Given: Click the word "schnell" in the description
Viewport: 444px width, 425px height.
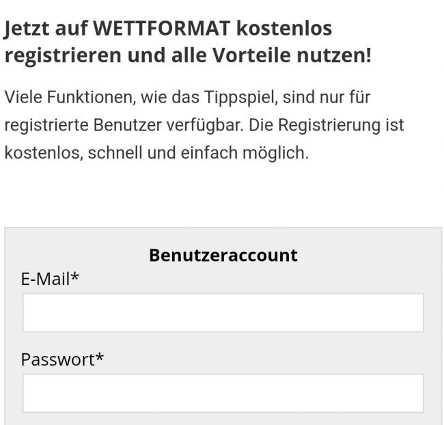Looking at the screenshot, I should pyautogui.click(x=115, y=154).
